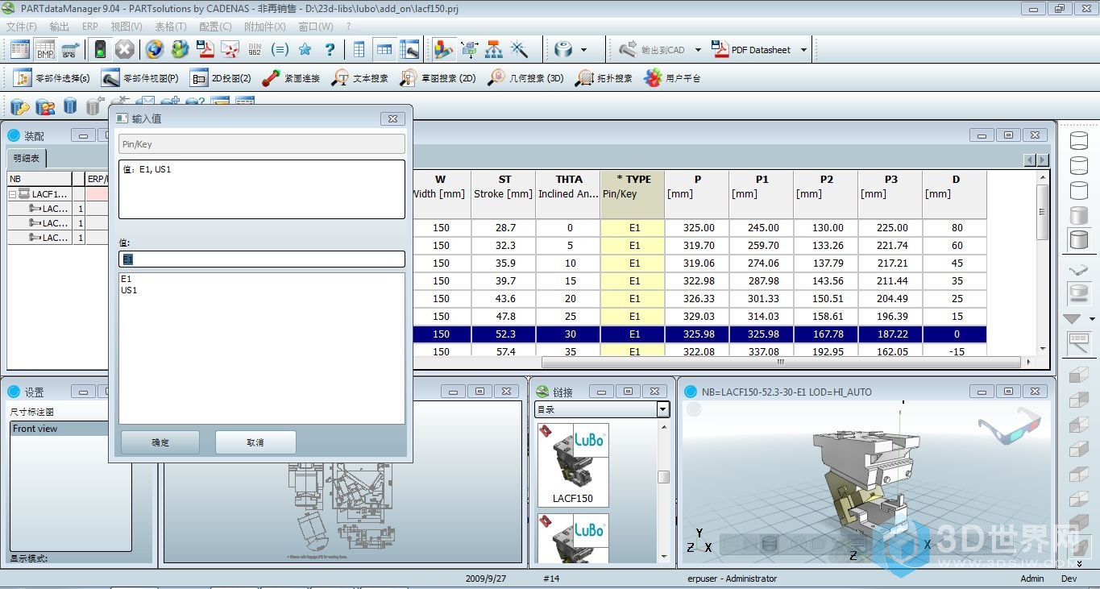Screen dimensions: 1100x589
Task: Click the blue star favorites icon
Action: click(x=305, y=49)
